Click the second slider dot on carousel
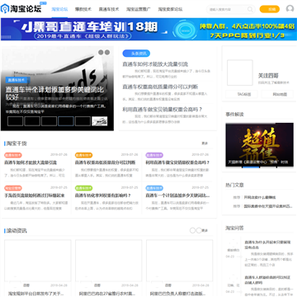The image size is (297, 297). point(107,52)
